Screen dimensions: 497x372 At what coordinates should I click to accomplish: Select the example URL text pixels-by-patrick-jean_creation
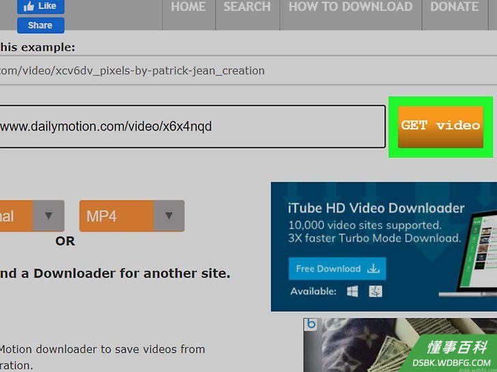coord(183,71)
